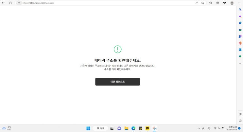Viewport: 243px width, 132px height.
Task: Open the Chat app on taskbar
Action: pos(119,128)
